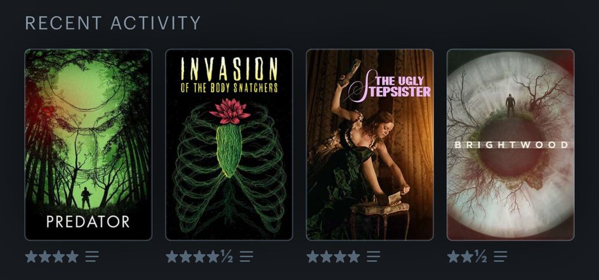View the review icon under Brightwood
The image size is (599, 280).
pyautogui.click(x=500, y=256)
